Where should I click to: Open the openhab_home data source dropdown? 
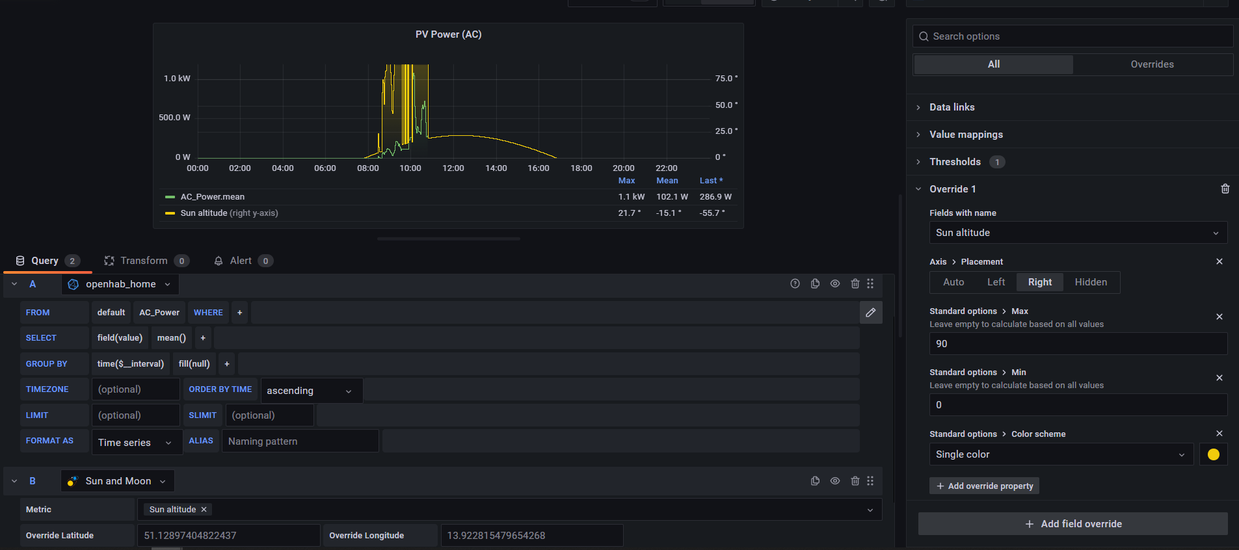pos(120,284)
